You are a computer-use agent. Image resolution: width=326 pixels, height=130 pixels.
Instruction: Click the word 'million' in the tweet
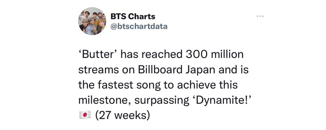227,55
